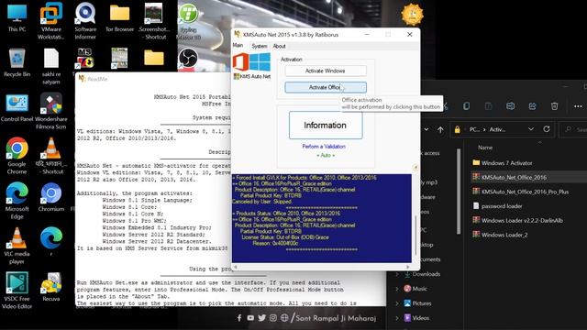Go up one folder in File Explorer
587x330 pixels.
[440, 129]
